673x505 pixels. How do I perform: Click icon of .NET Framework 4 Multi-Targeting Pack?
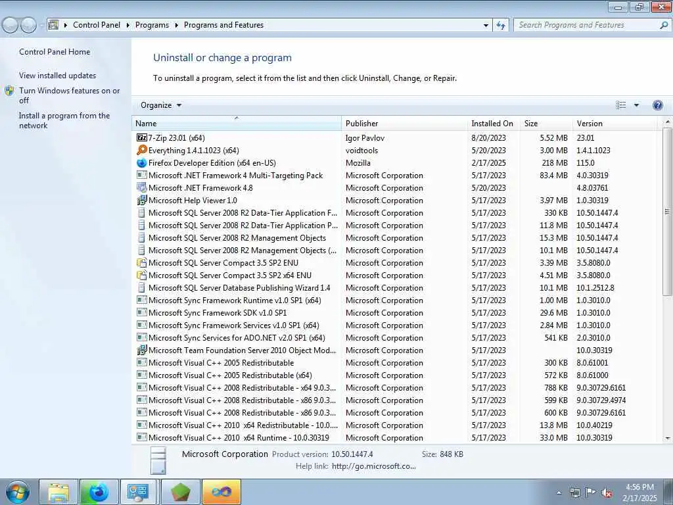click(142, 175)
